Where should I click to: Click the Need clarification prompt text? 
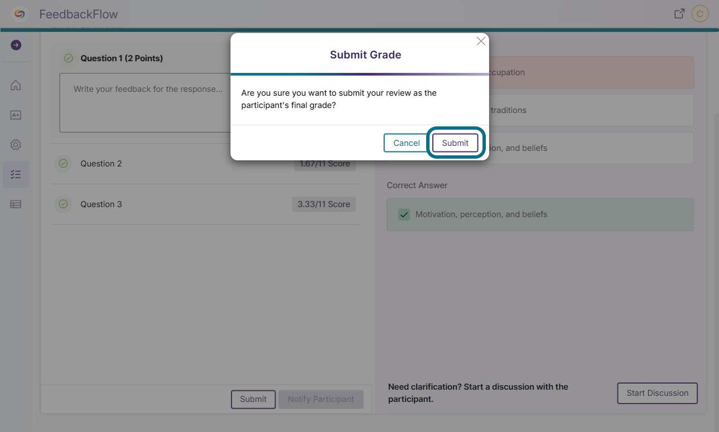478,393
